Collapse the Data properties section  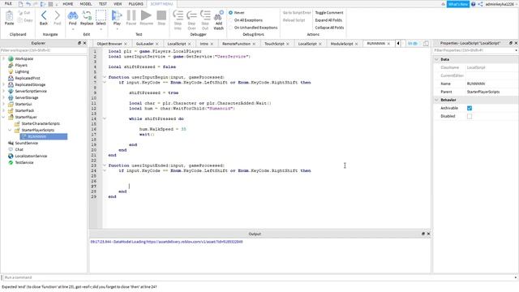[436, 59]
